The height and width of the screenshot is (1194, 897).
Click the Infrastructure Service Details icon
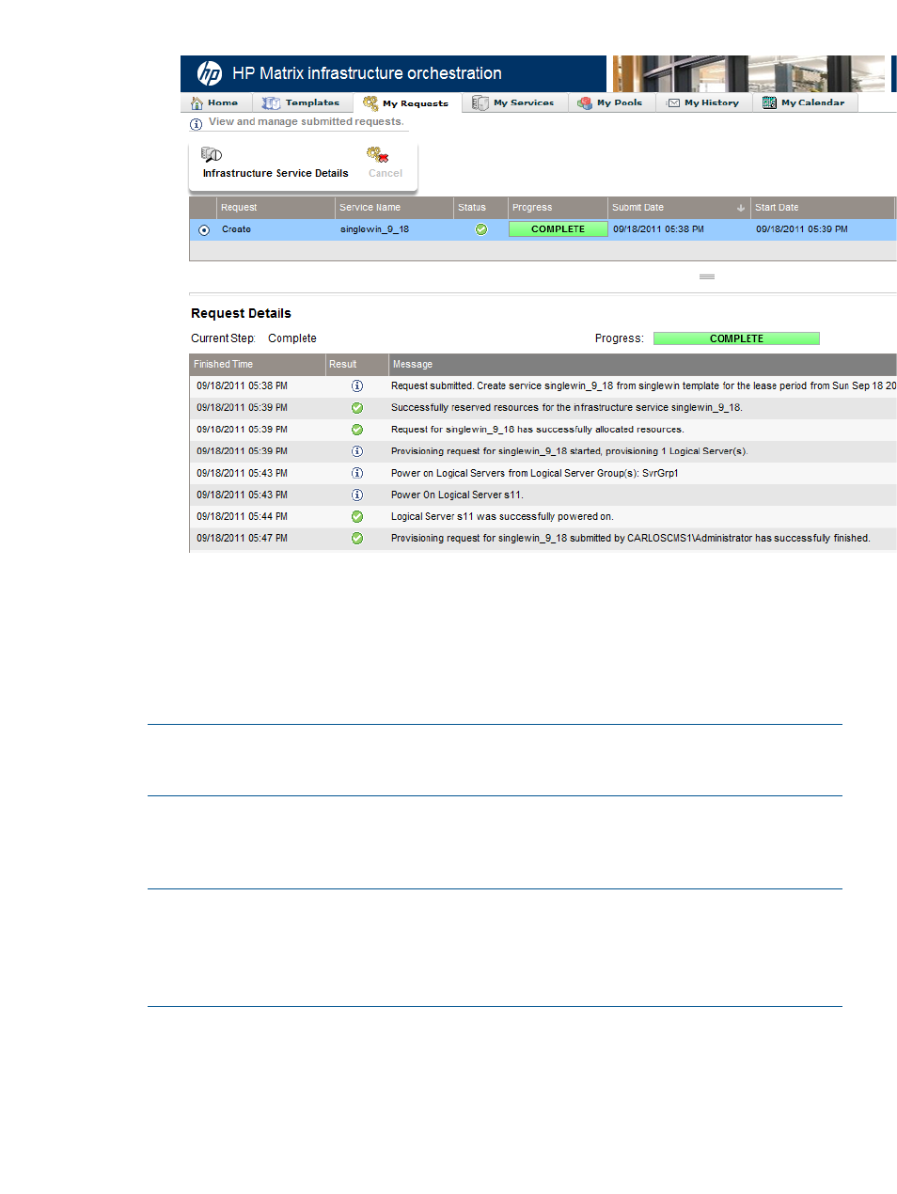click(212, 154)
